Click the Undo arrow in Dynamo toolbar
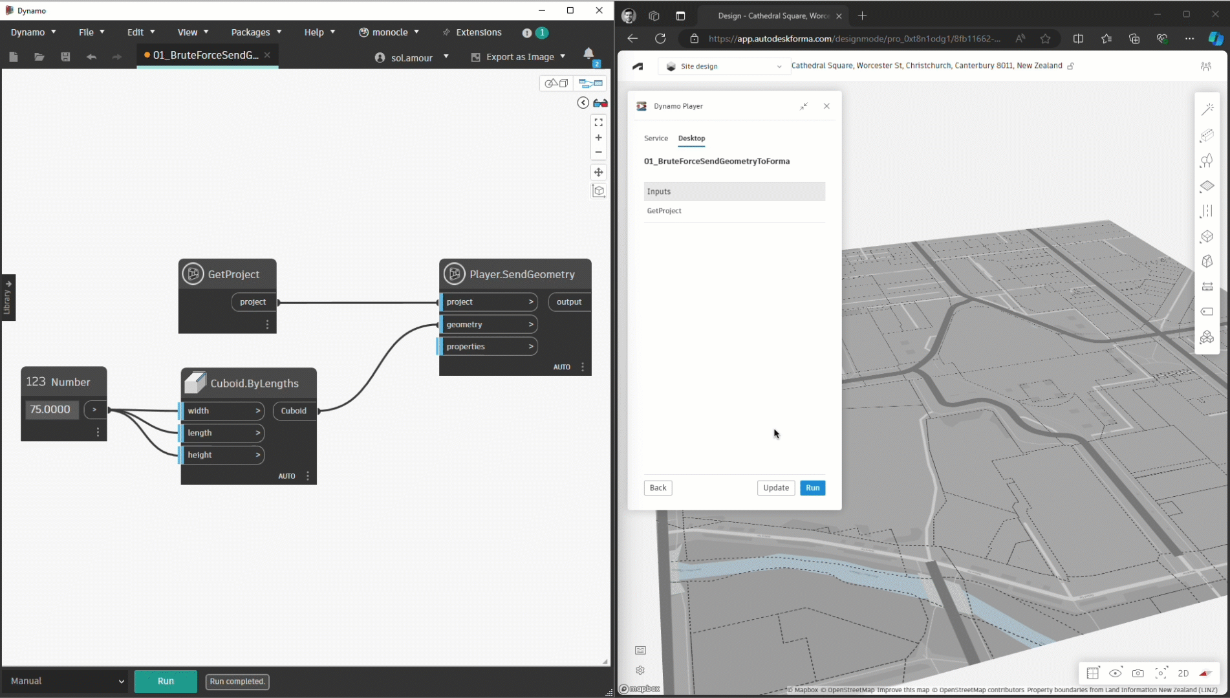The height and width of the screenshot is (698, 1230). [91, 57]
